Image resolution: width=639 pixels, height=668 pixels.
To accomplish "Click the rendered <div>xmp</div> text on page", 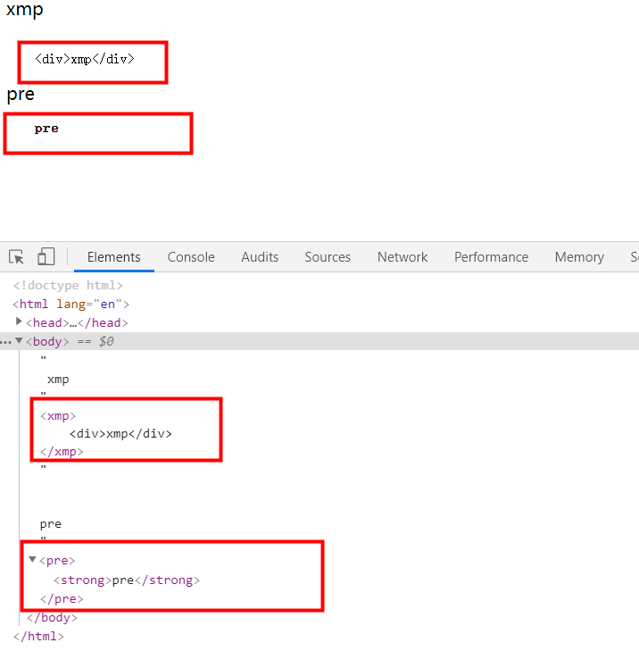I will 84,59.
